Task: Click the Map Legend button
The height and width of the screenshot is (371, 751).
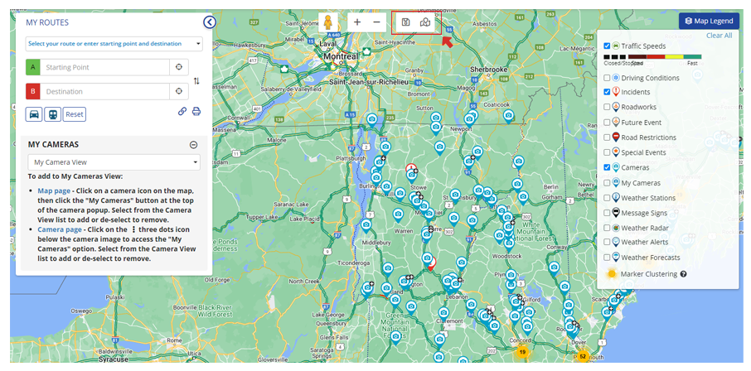Action: pos(709,21)
